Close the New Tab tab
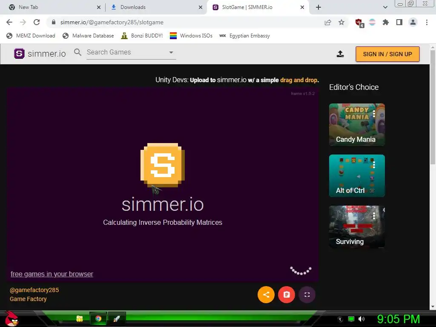The image size is (436, 327). pyautogui.click(x=99, y=8)
